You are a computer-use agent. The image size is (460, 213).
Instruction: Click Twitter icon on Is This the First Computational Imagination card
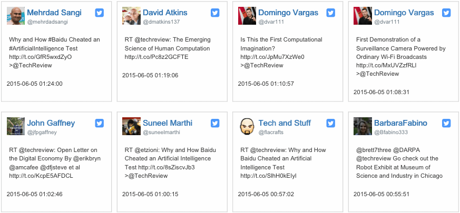(x=330, y=13)
